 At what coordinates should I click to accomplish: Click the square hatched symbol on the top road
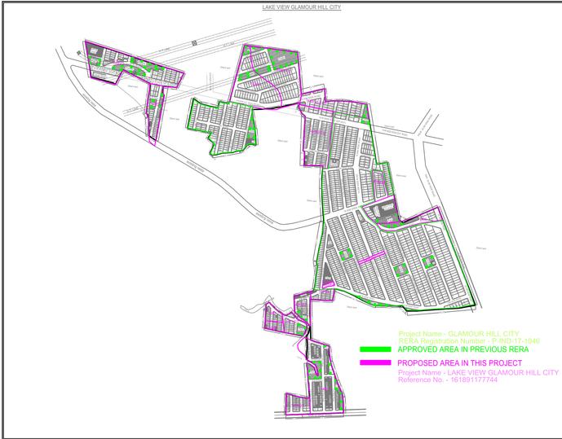193,42
